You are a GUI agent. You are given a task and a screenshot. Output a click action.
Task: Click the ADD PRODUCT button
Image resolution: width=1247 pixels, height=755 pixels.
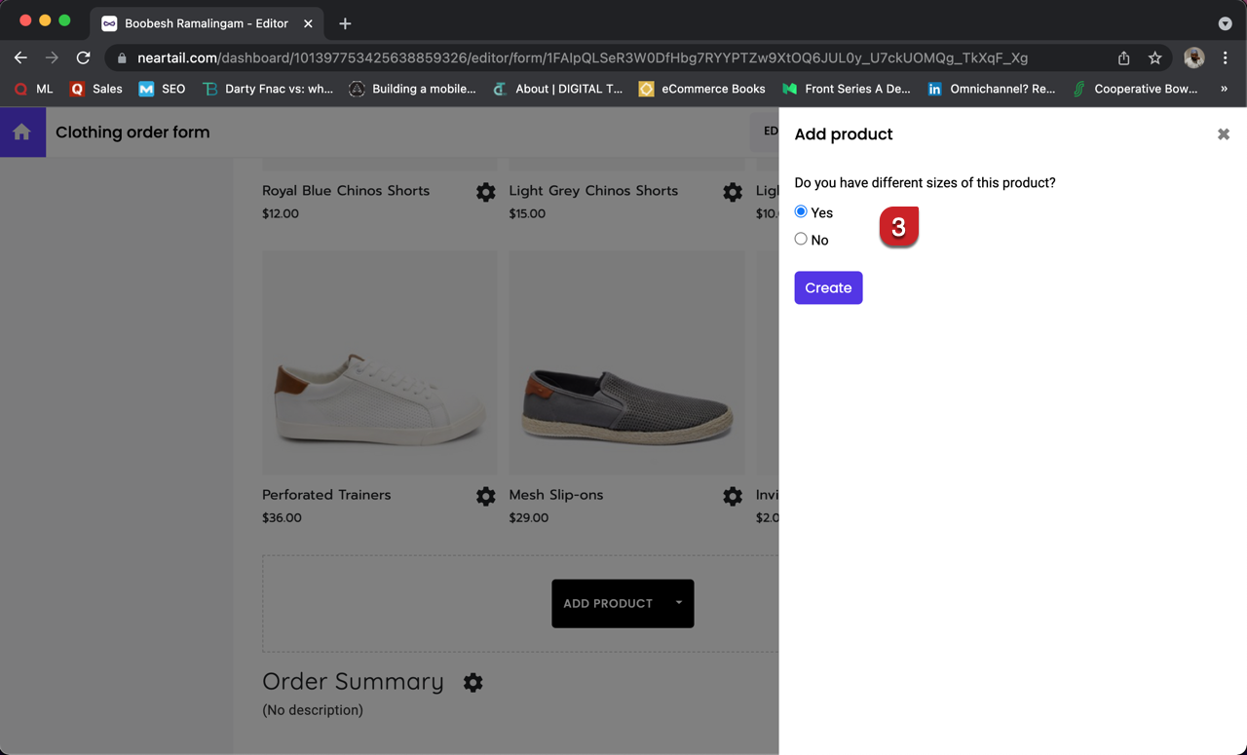pos(608,603)
